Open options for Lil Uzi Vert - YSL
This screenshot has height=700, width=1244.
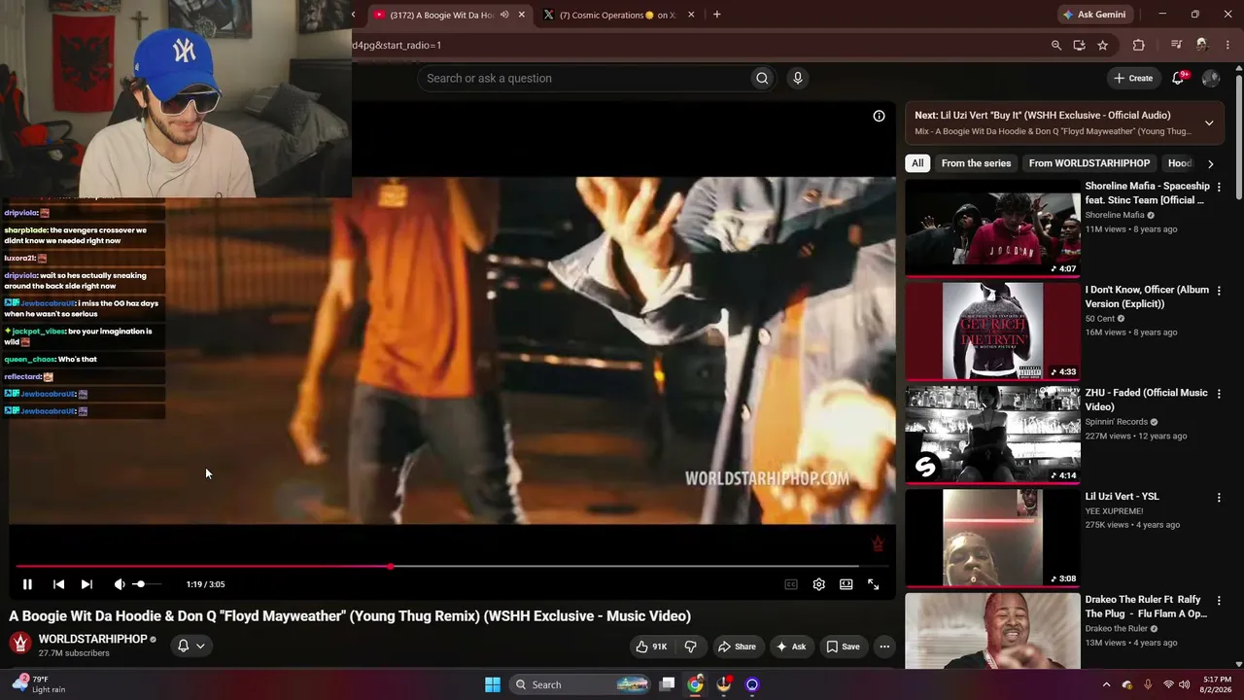coord(1219,497)
